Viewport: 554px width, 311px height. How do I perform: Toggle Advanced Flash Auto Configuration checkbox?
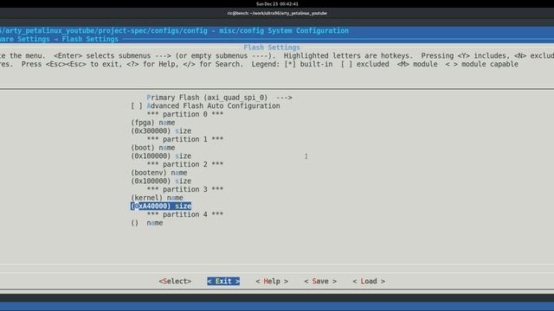[137, 105]
